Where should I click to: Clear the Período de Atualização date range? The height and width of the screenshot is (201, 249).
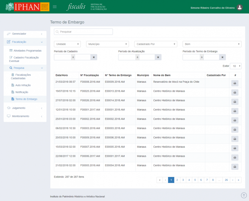pos(158,57)
